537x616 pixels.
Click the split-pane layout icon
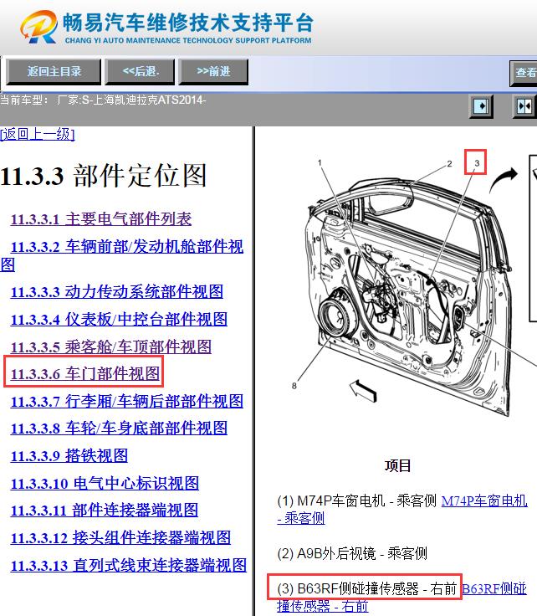pyautogui.click(x=524, y=106)
